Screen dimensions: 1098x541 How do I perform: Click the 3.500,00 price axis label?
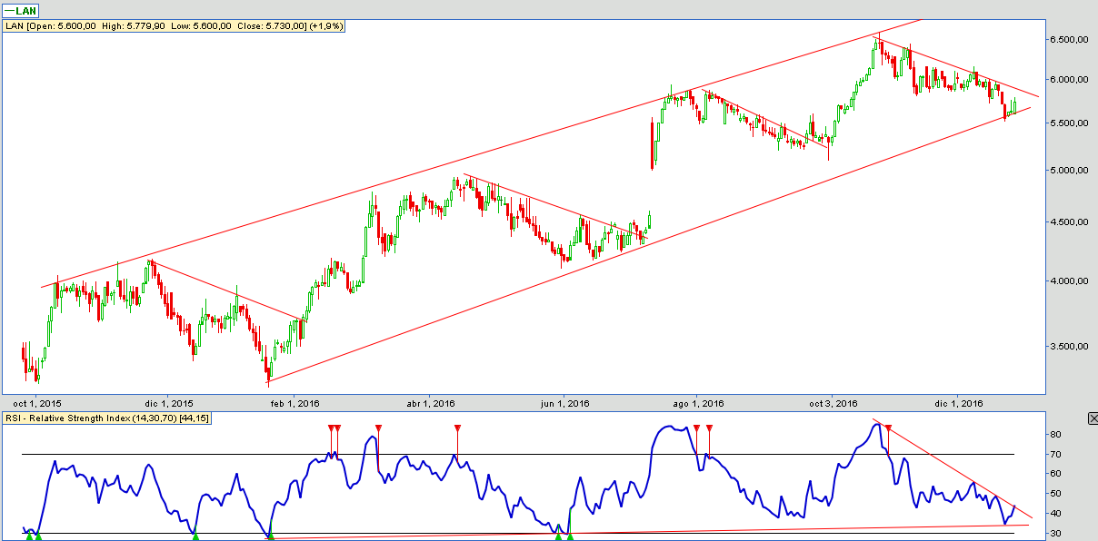1070,346
